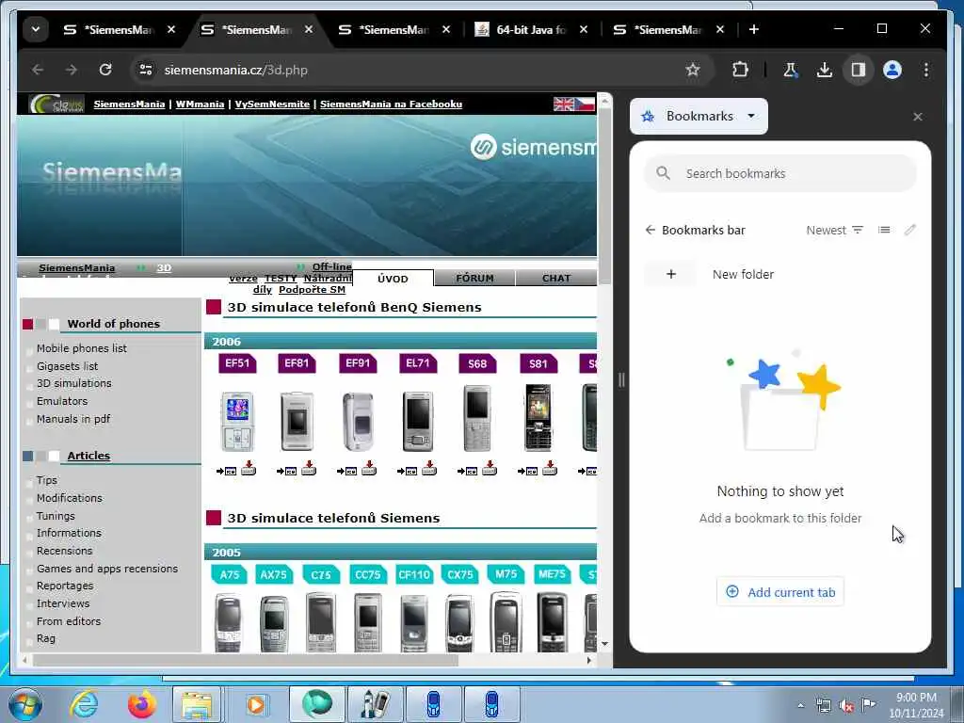Click the muted volume tray icon
Screen dimensions: 964x723
(x=846, y=706)
